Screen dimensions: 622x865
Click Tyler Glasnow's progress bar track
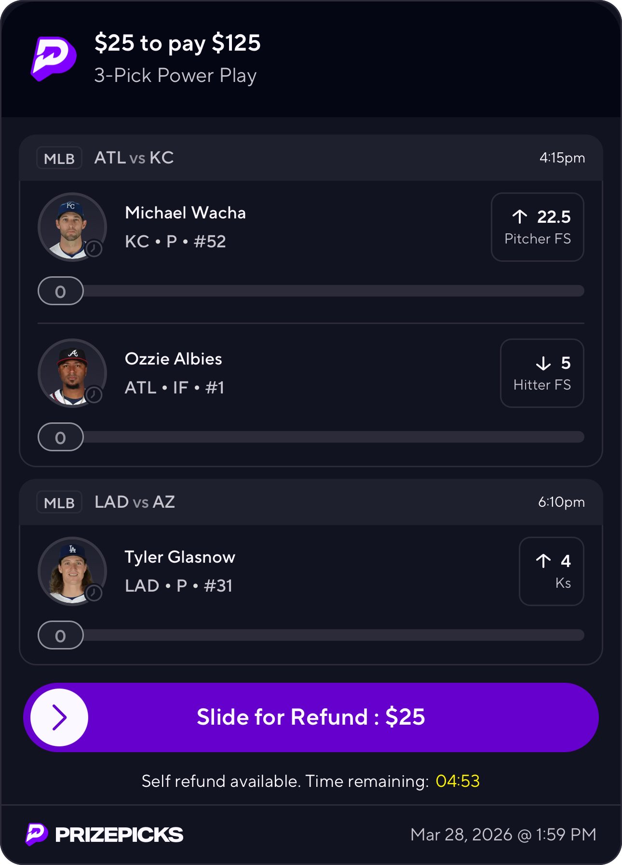pyautogui.click(x=333, y=635)
